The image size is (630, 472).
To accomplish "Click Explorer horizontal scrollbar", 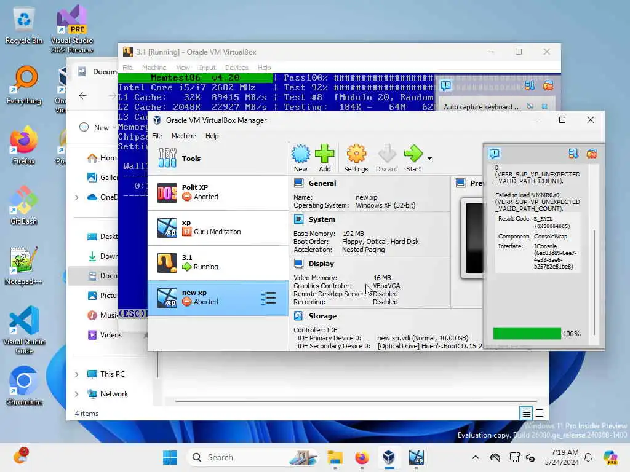I will click(356, 401).
